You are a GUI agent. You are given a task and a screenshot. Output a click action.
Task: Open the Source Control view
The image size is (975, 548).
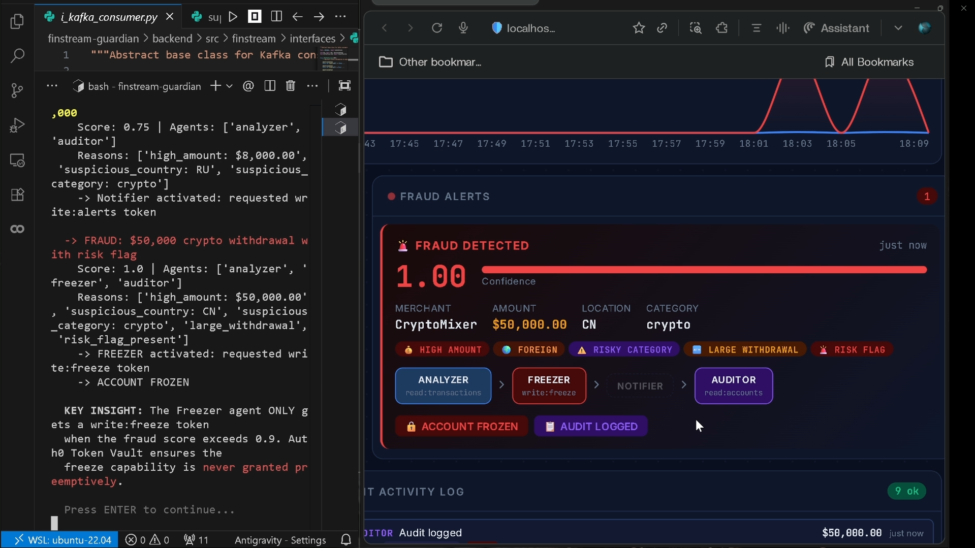(17, 90)
